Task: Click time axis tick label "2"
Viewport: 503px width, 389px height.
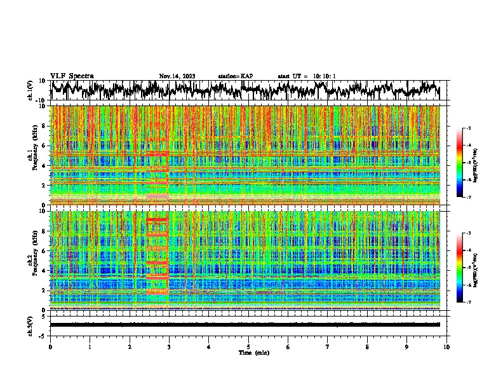Action: (x=130, y=347)
